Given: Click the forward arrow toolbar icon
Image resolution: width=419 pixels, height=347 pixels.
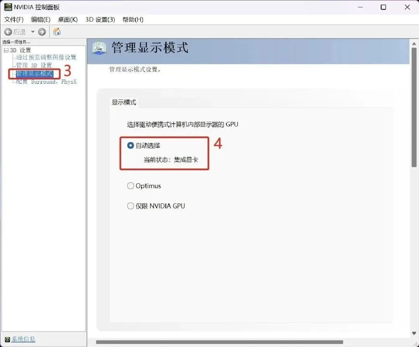Looking at the screenshot, I should click(x=42, y=32).
